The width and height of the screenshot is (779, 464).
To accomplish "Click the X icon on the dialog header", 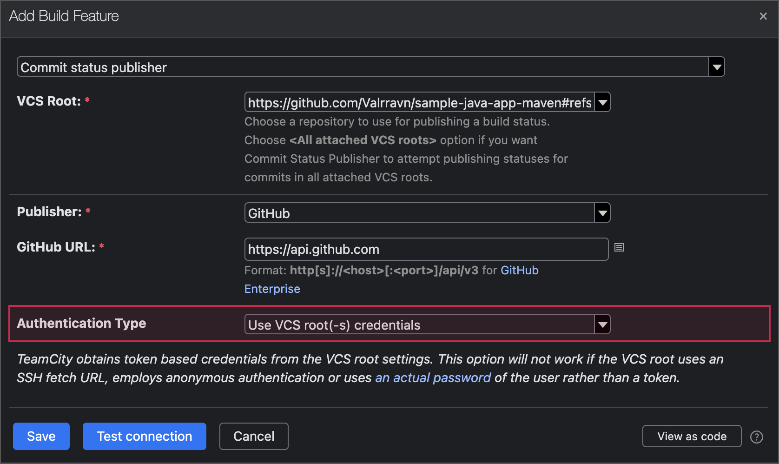I will click(763, 16).
